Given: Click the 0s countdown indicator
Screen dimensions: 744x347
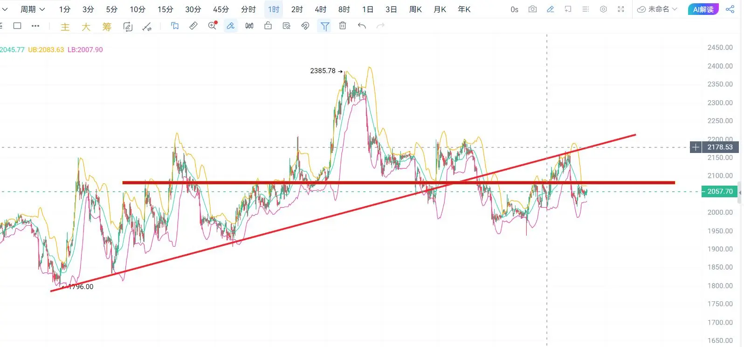Looking at the screenshot, I should pyautogui.click(x=514, y=9).
